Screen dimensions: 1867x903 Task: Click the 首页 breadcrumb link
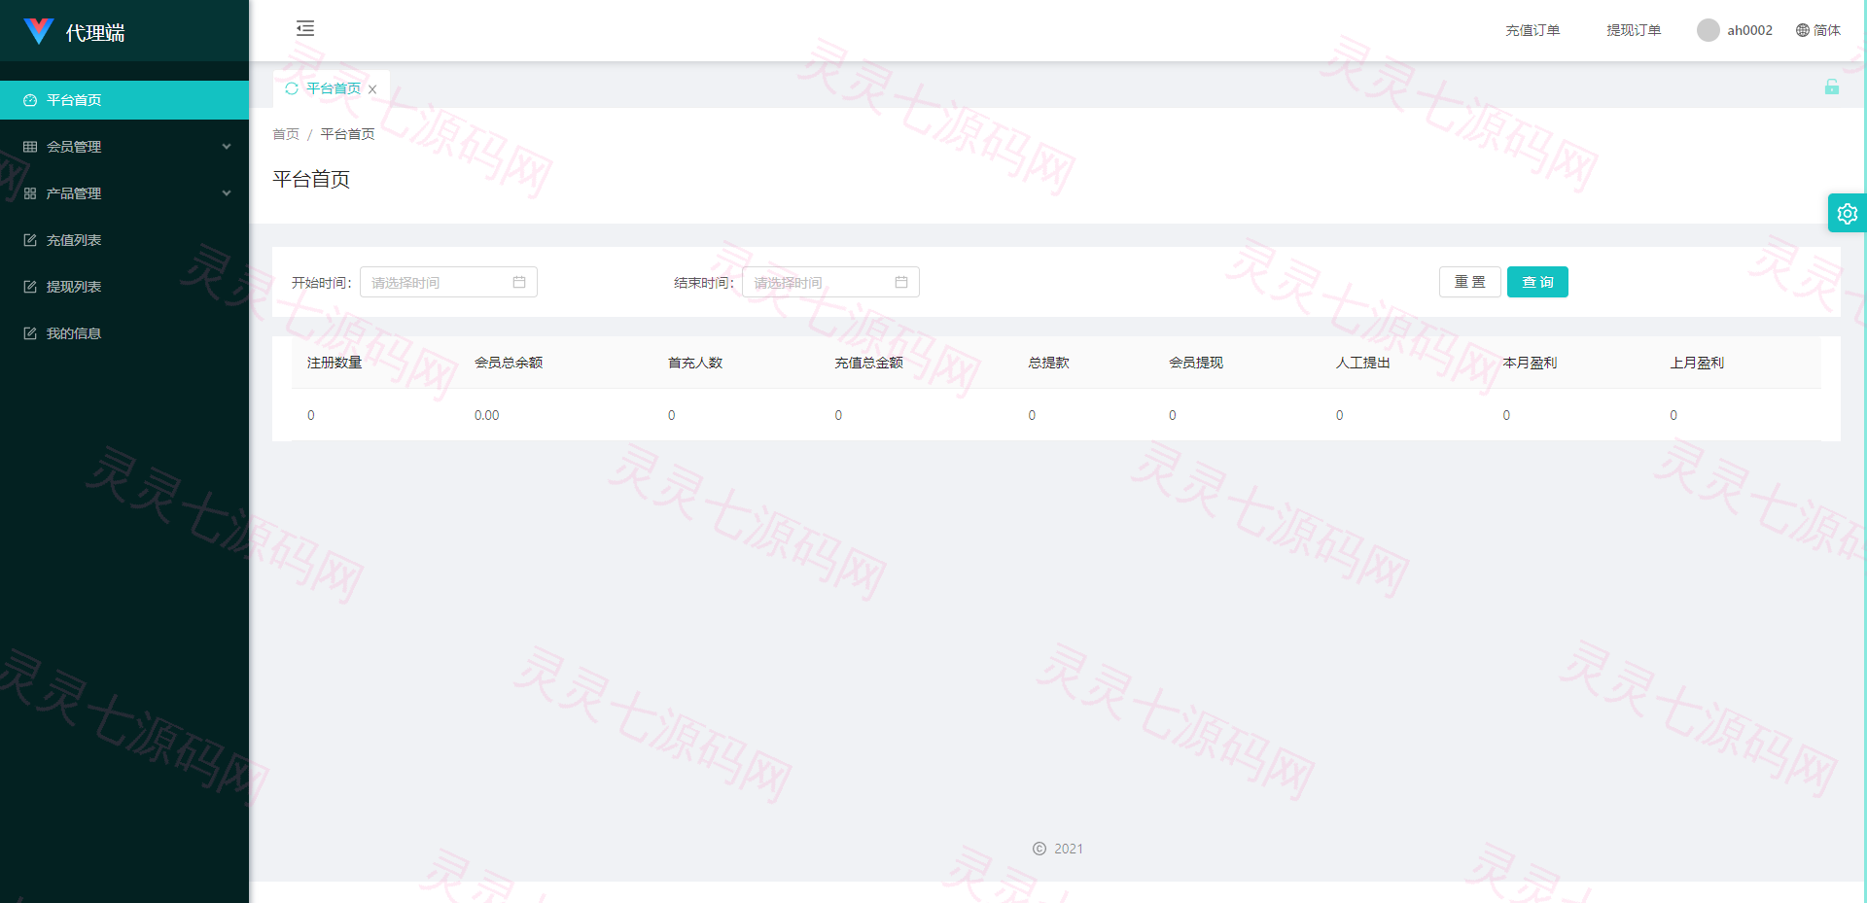tap(286, 134)
